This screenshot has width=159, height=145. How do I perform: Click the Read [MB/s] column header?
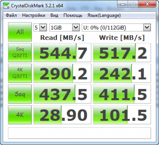62,38
